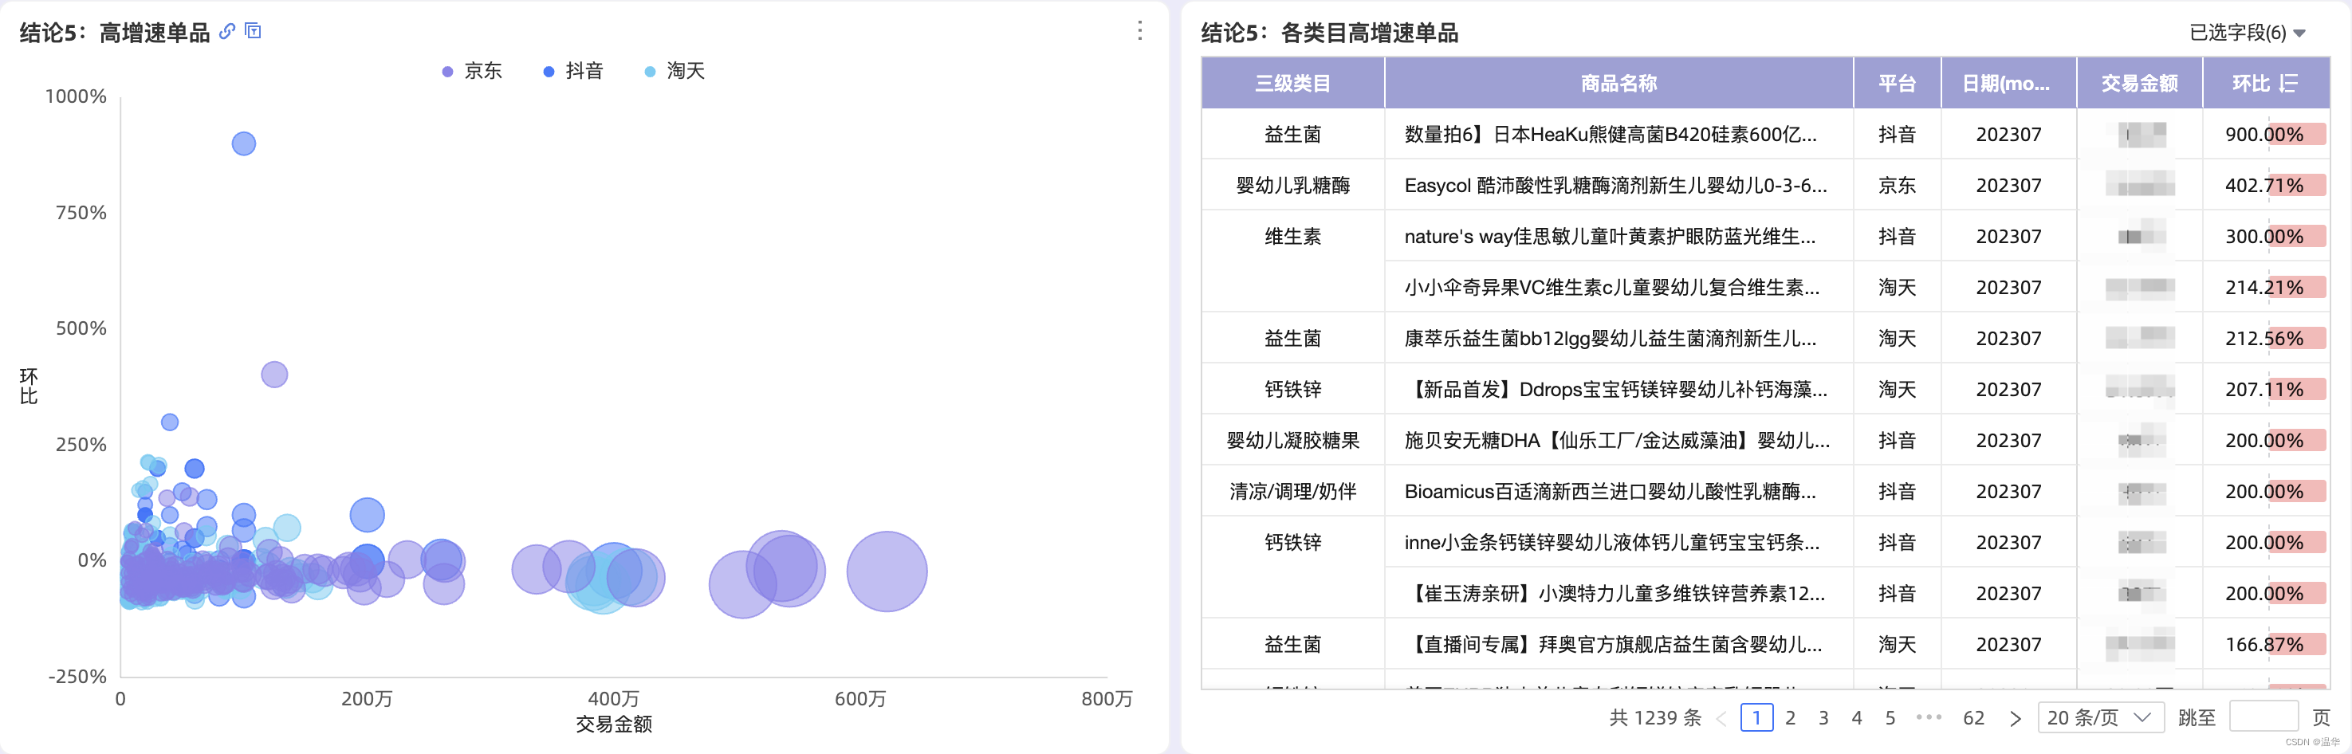Click table title 结论5：各类目高增速单品
Viewport: 2352px width, 754px height.
click(1329, 33)
